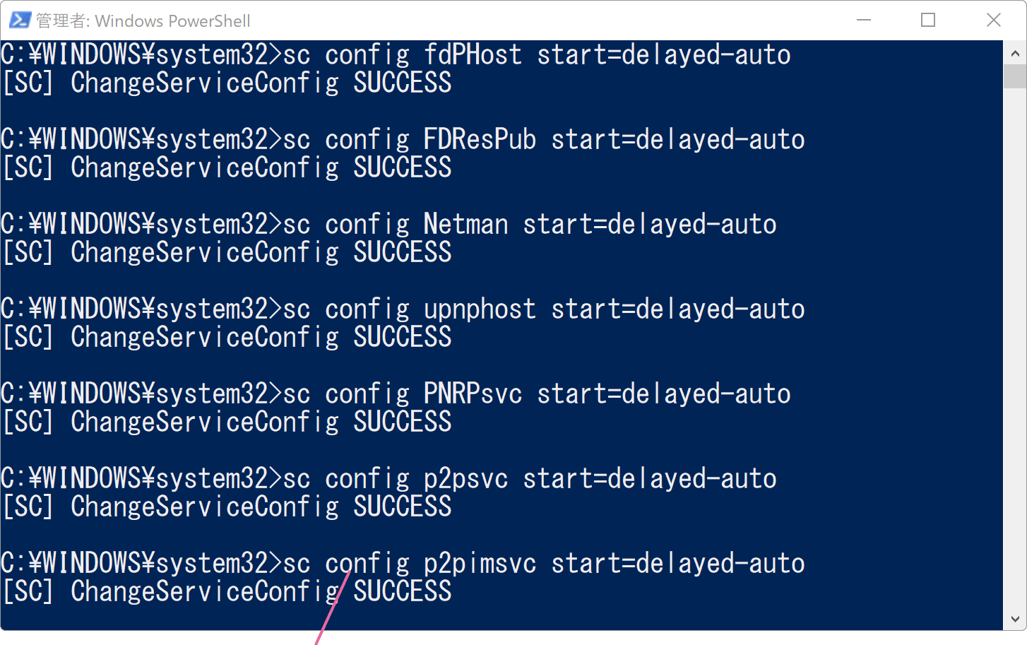Click the FDResPub service name text

point(480,140)
